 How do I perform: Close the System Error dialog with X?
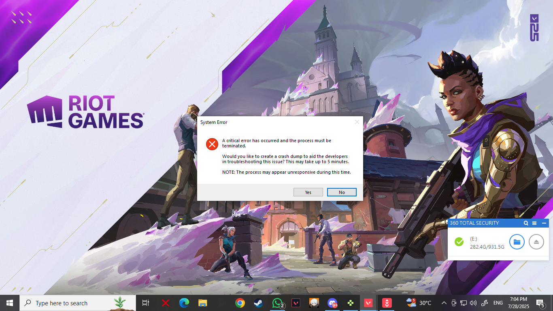[357, 122]
